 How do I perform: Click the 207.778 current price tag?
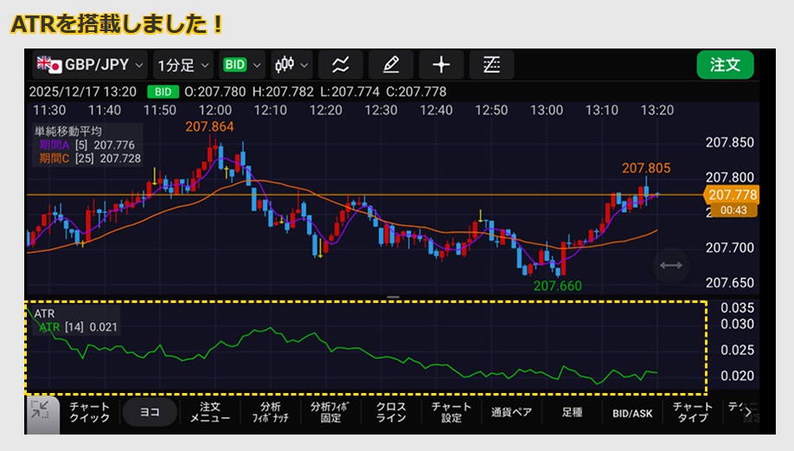732,195
